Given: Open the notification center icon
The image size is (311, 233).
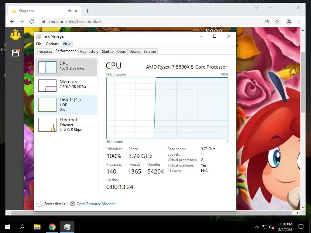Looking at the screenshot, I should coord(301,227).
